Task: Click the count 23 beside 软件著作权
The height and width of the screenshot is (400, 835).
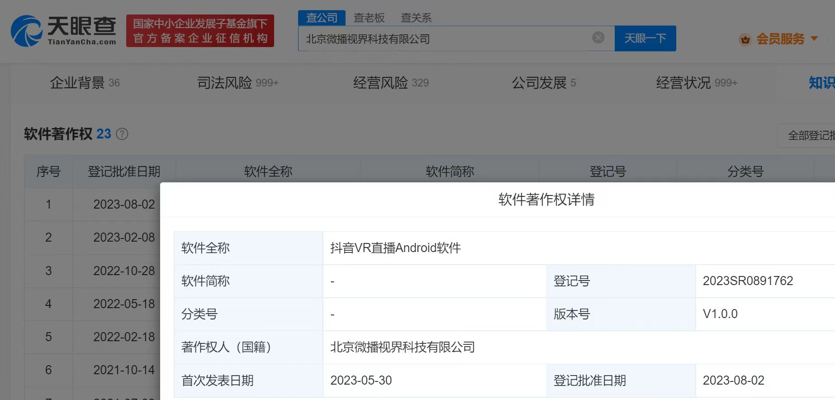Action: (x=104, y=134)
